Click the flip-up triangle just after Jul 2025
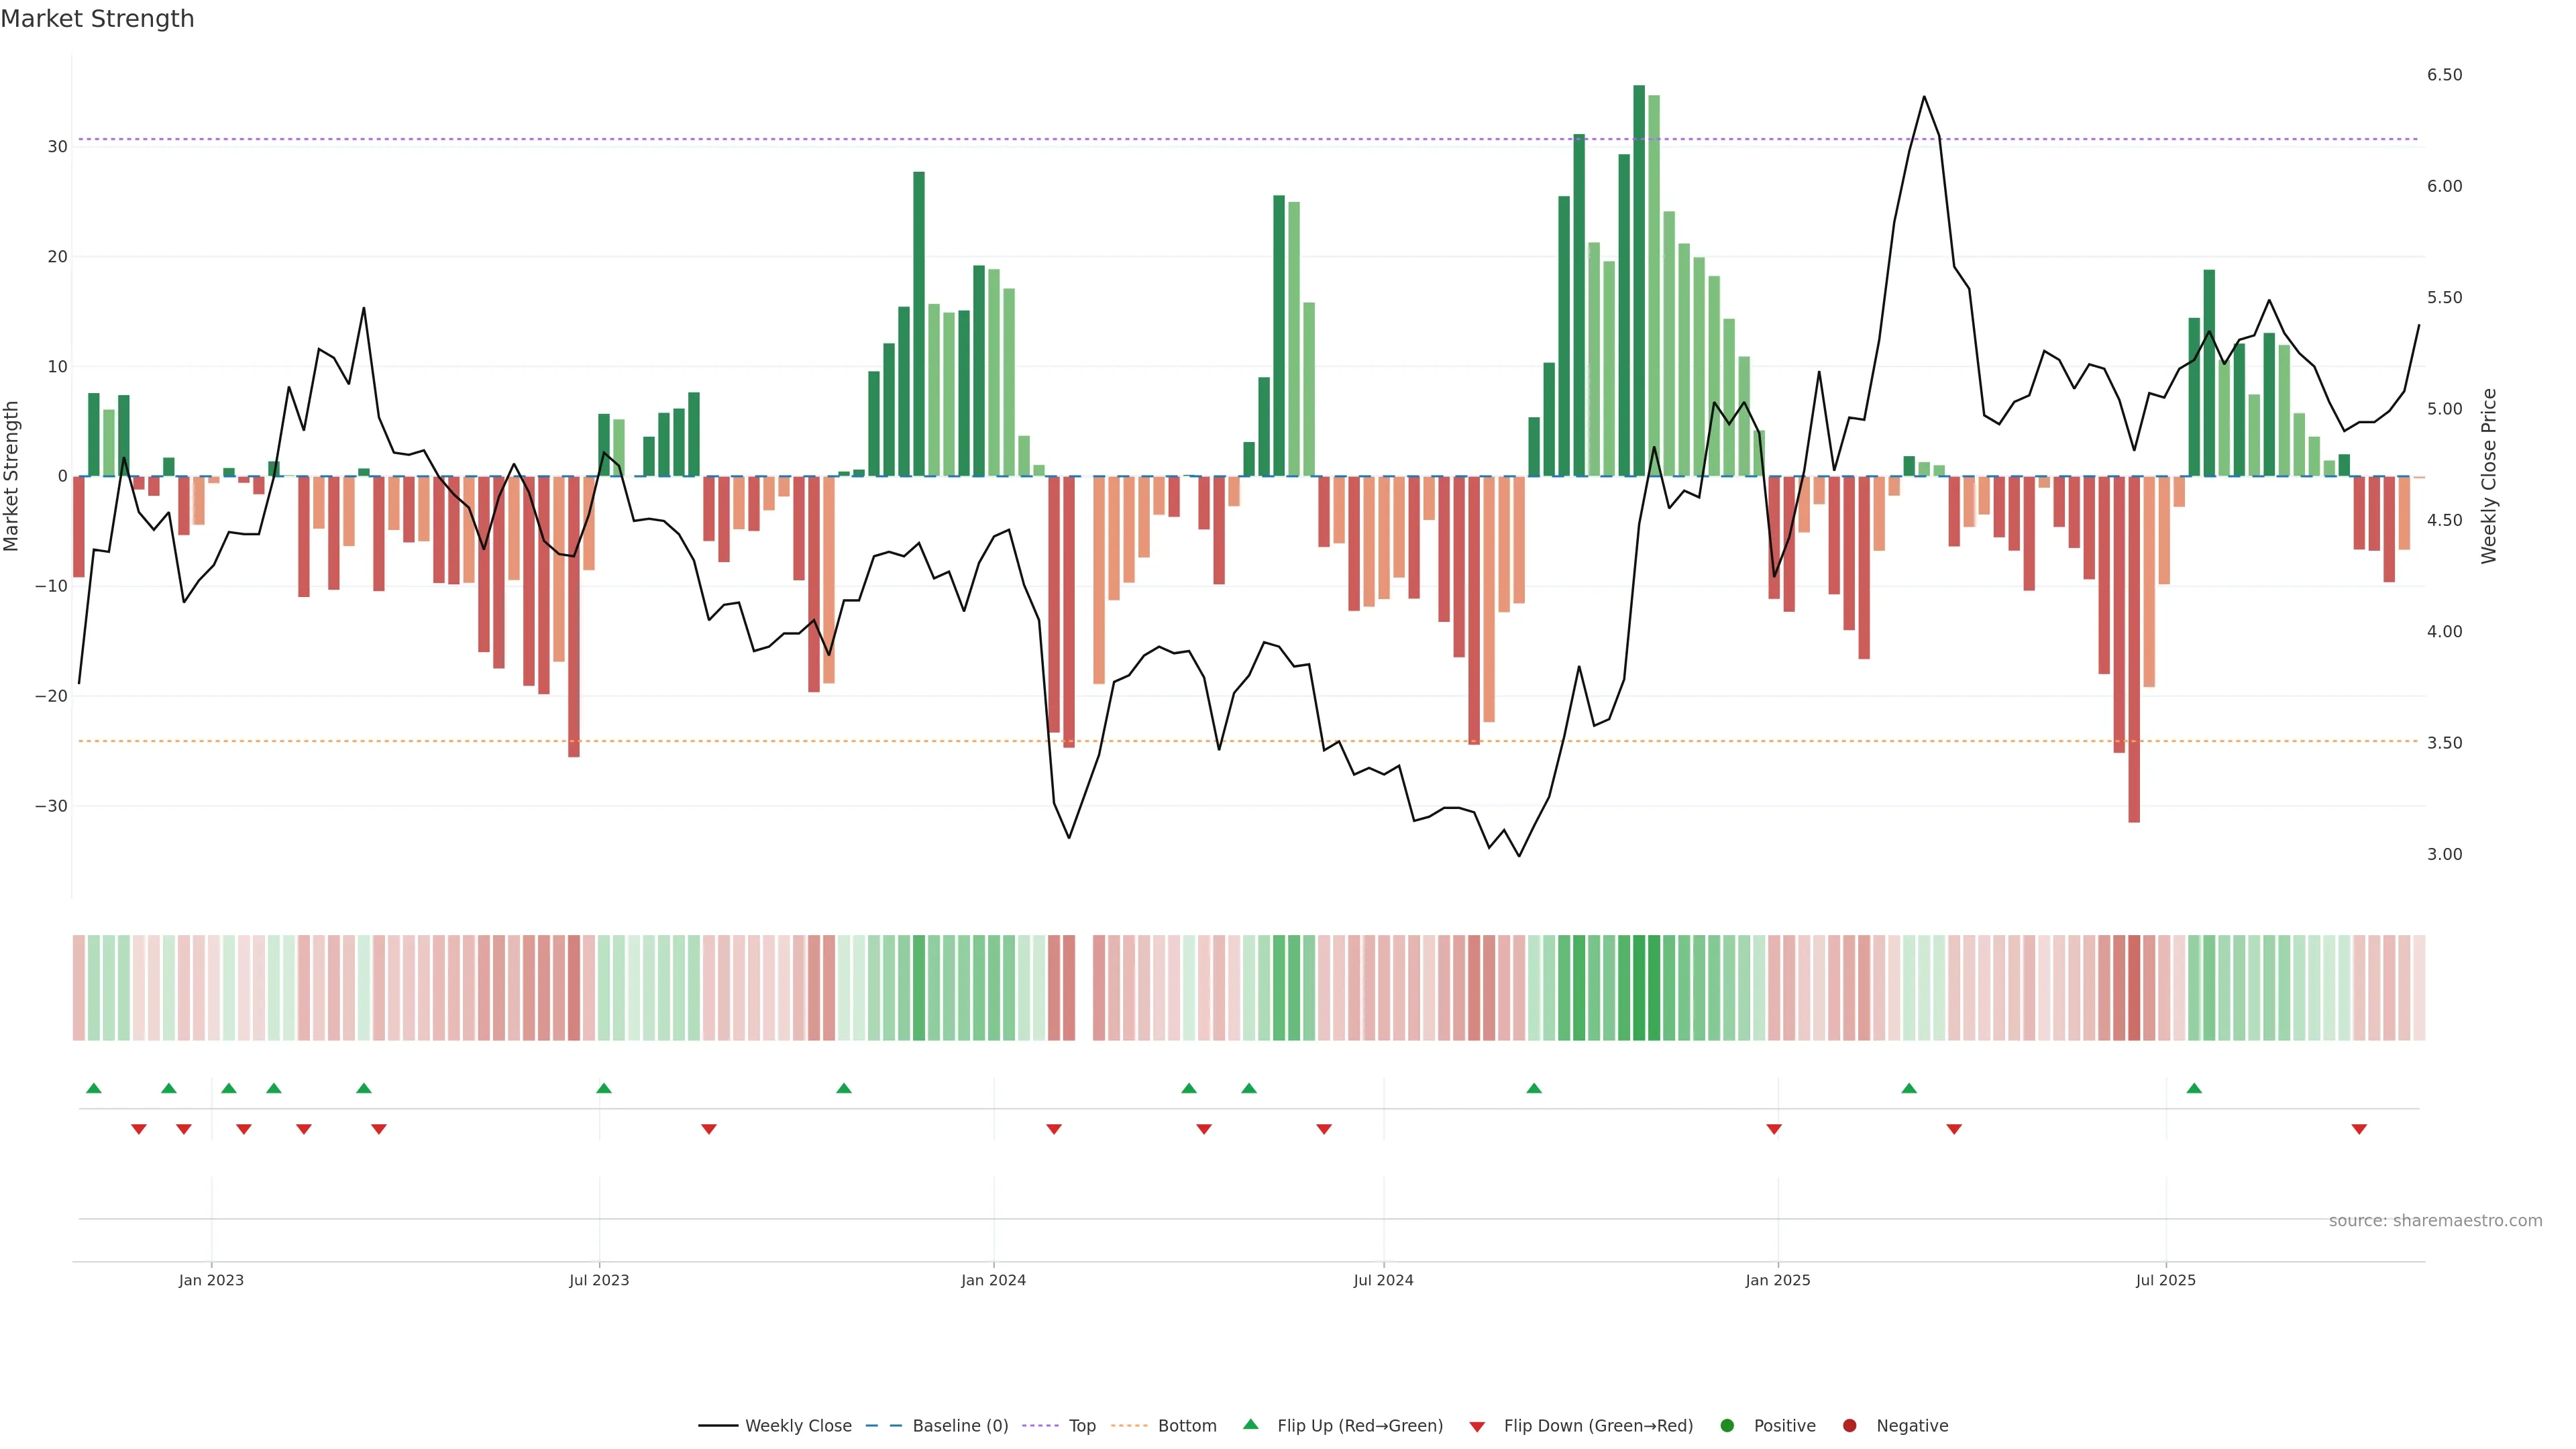The image size is (2576, 1449). tap(2194, 1088)
